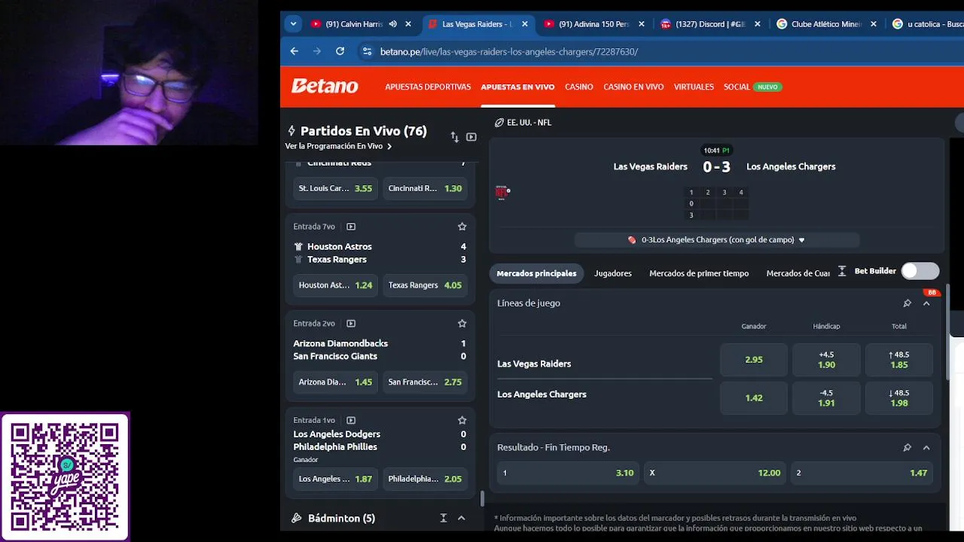The image size is (964, 542).
Task: Favorite the Arizona Diamondbacks match star
Action: coord(462,323)
